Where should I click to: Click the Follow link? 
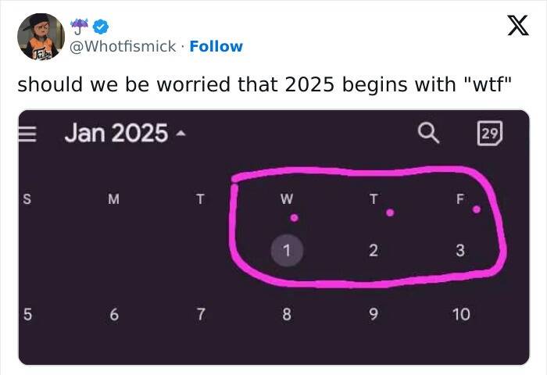216,46
